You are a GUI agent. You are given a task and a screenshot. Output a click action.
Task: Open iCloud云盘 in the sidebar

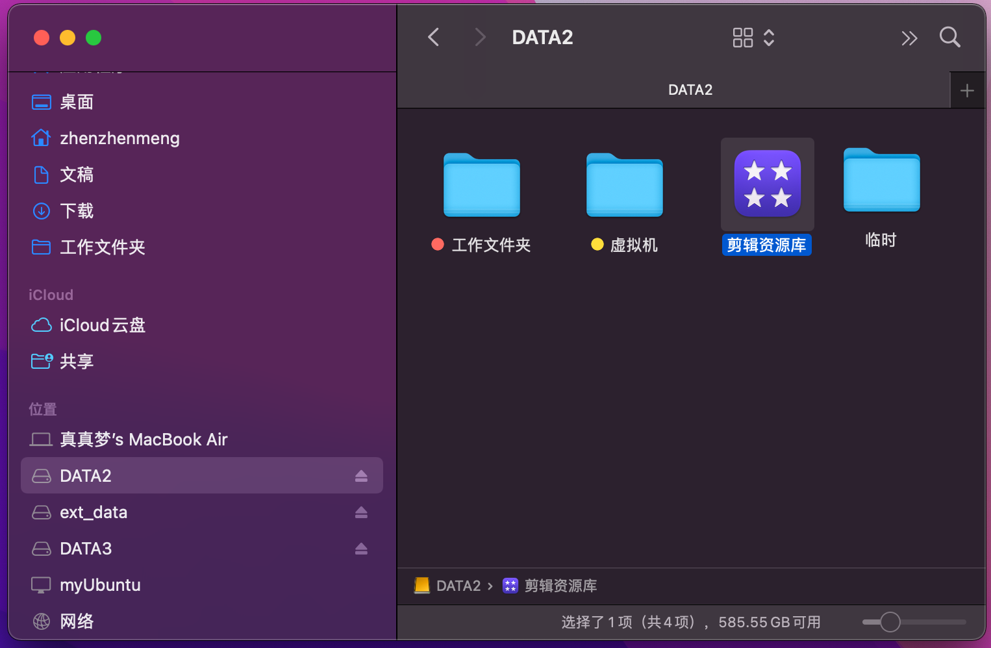[102, 325]
